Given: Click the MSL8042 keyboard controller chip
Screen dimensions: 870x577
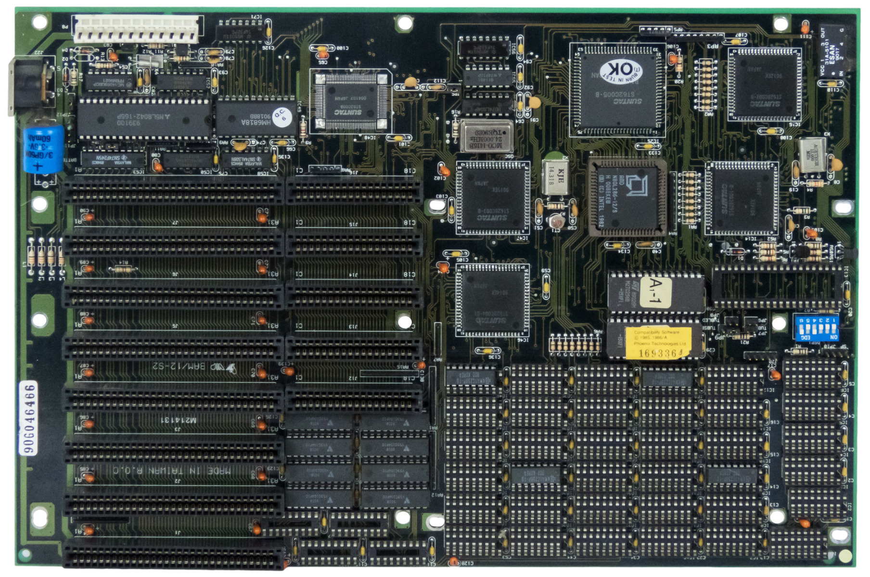Looking at the screenshot, I should click(x=144, y=118).
